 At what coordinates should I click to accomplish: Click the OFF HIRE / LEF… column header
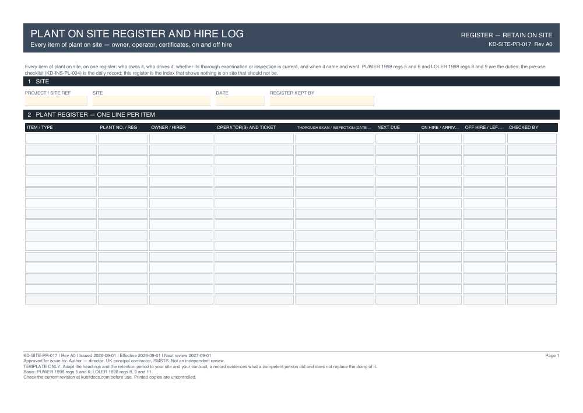[x=484, y=127]
